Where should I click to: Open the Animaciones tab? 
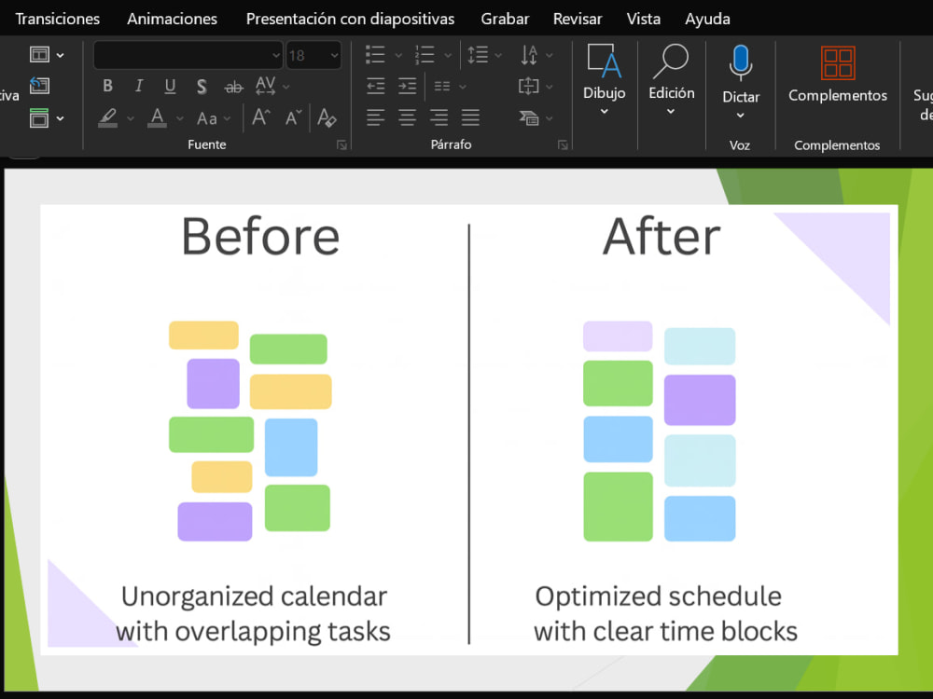[x=172, y=19]
